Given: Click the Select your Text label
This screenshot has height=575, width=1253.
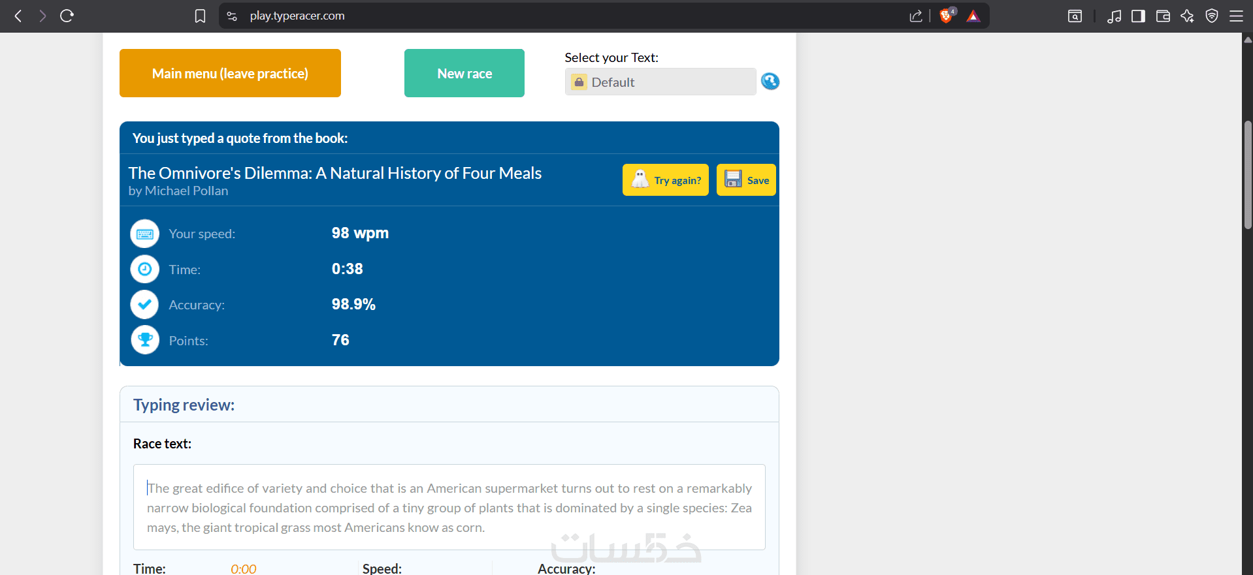Looking at the screenshot, I should [x=611, y=57].
